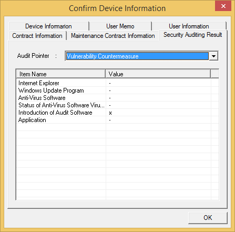Open the Audit Pointer dropdown arrow
Screen dimensions: 235x232
tap(213, 56)
